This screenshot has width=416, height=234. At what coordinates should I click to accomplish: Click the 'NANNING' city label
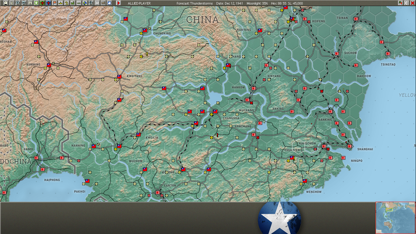click(78, 146)
